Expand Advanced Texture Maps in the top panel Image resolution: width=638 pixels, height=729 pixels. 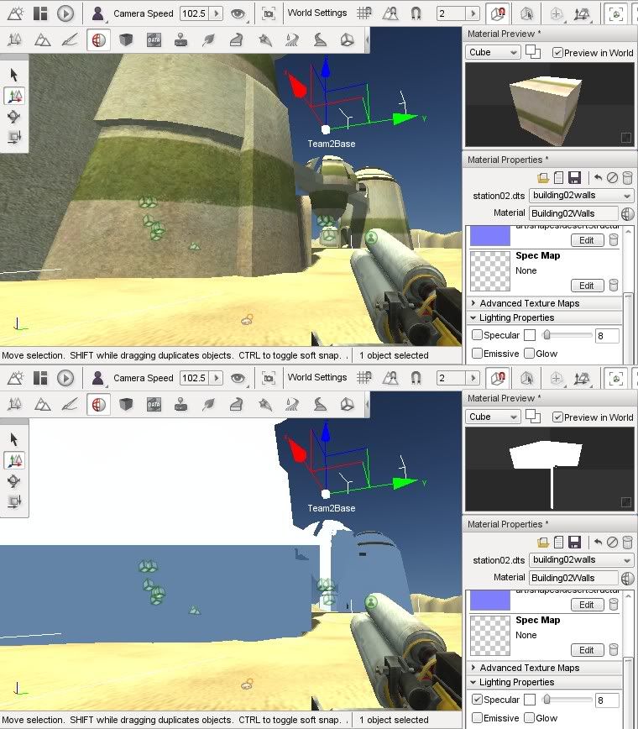tap(529, 303)
